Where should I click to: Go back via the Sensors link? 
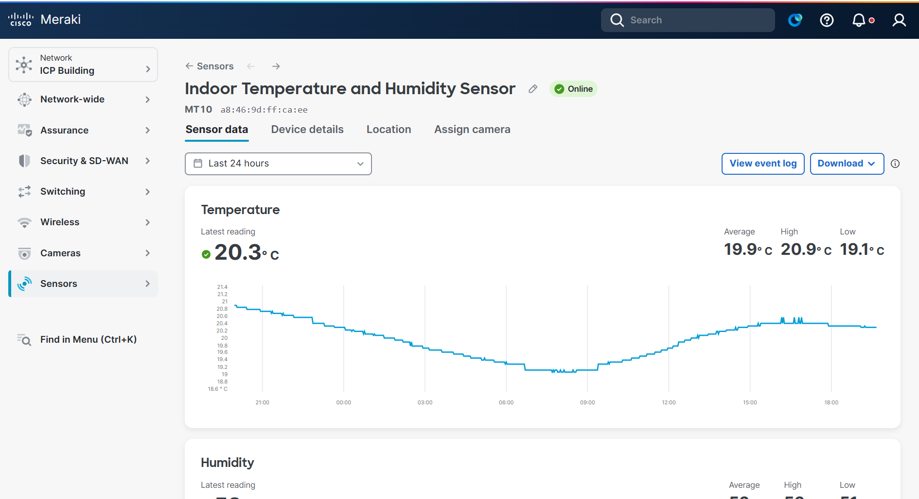click(210, 66)
